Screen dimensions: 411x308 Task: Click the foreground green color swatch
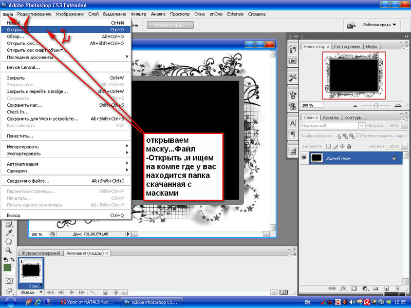pyautogui.click(x=7, y=267)
